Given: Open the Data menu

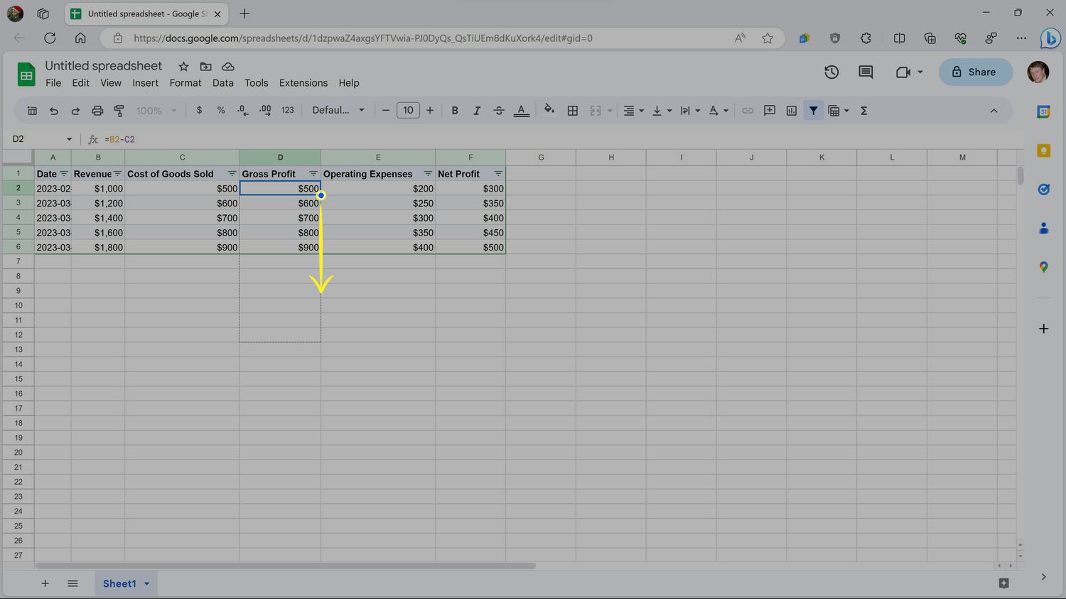Looking at the screenshot, I should (222, 83).
